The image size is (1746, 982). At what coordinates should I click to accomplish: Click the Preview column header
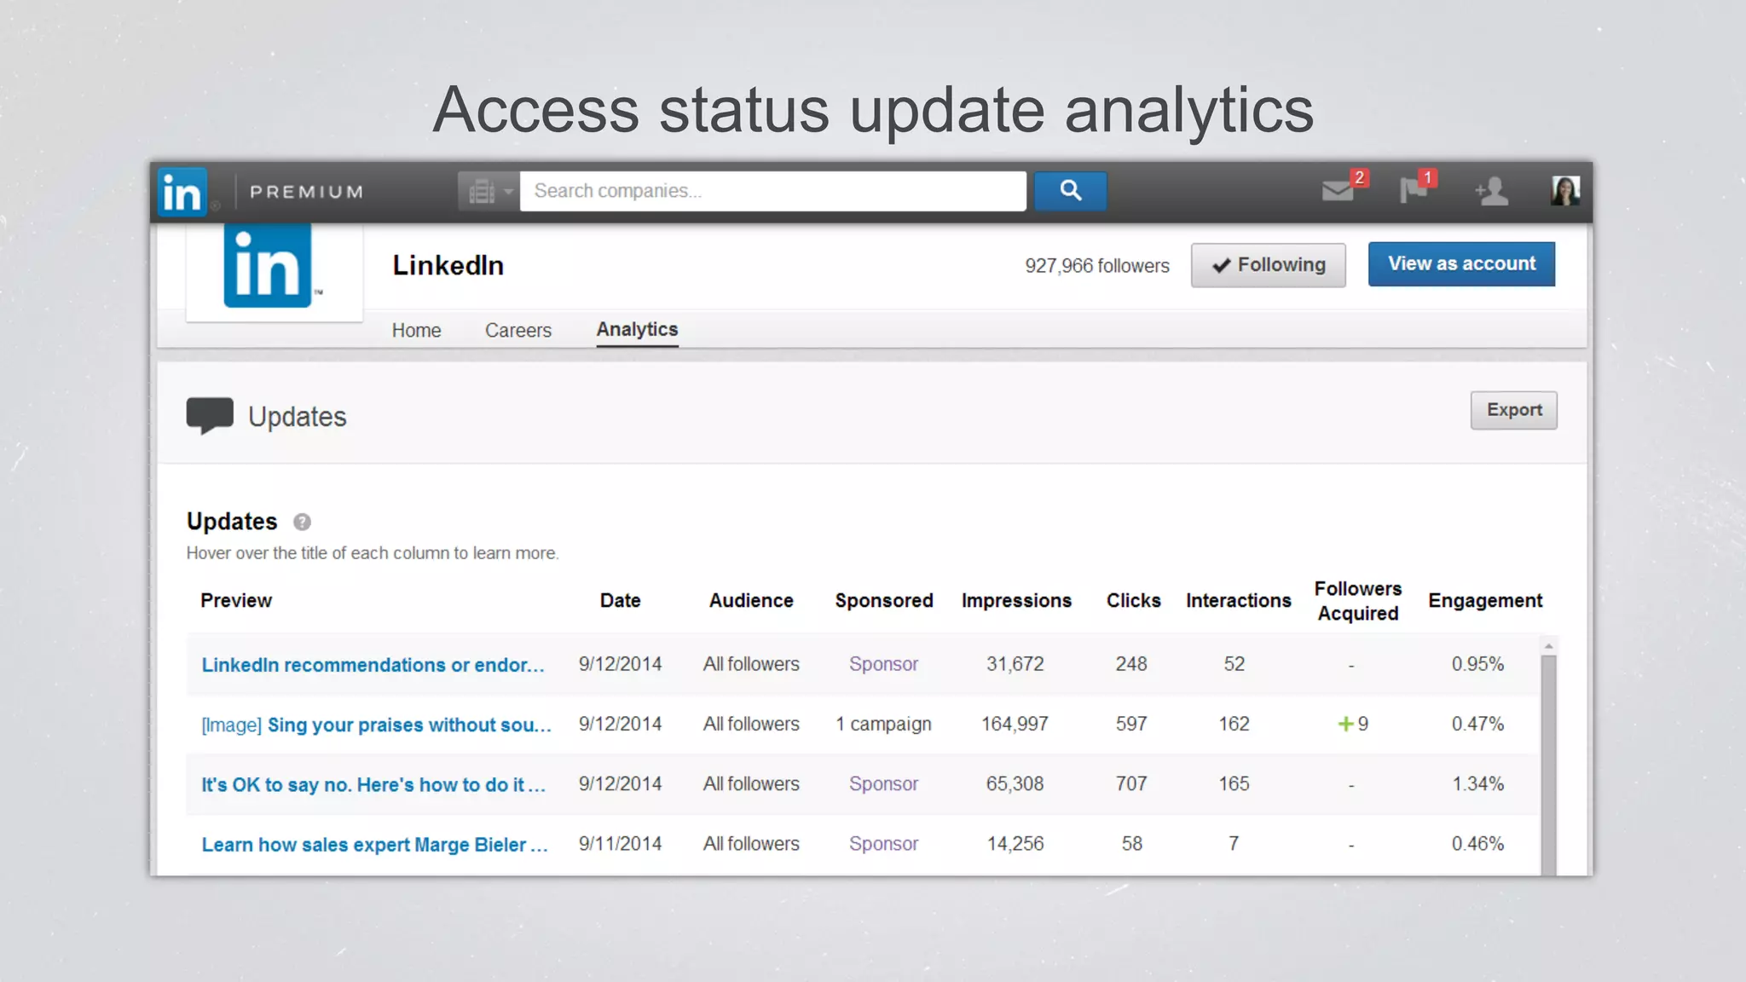236,601
